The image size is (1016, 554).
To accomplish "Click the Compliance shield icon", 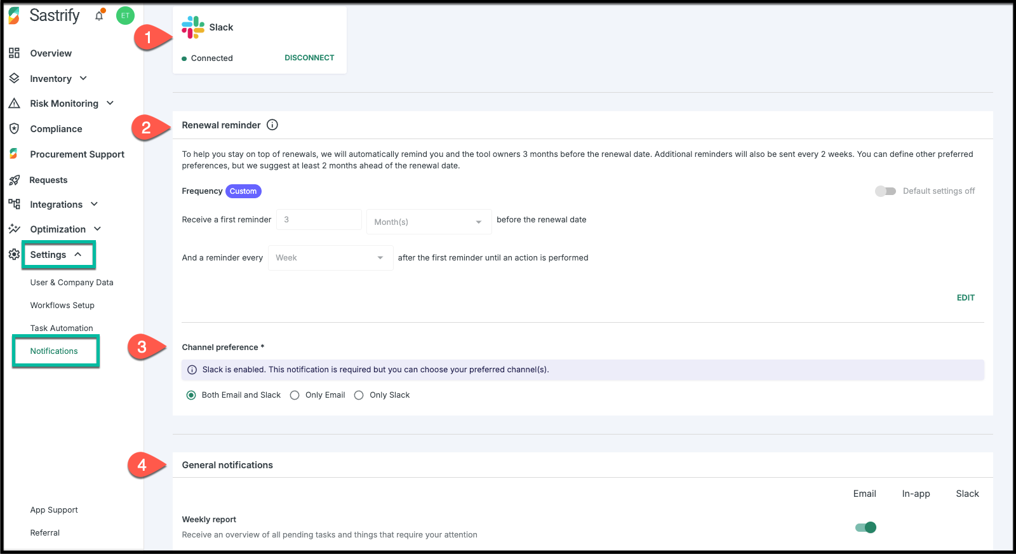I will (x=14, y=128).
